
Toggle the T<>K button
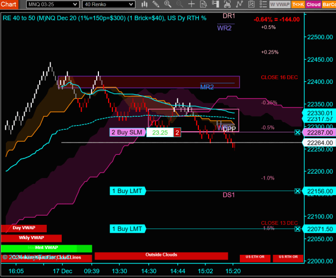tap(298, 4)
